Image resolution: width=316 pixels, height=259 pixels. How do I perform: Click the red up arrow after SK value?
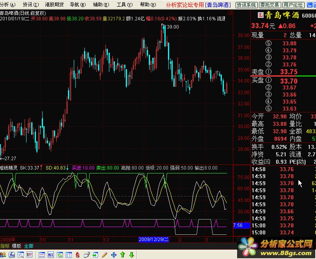pyautogui.click(x=41, y=168)
